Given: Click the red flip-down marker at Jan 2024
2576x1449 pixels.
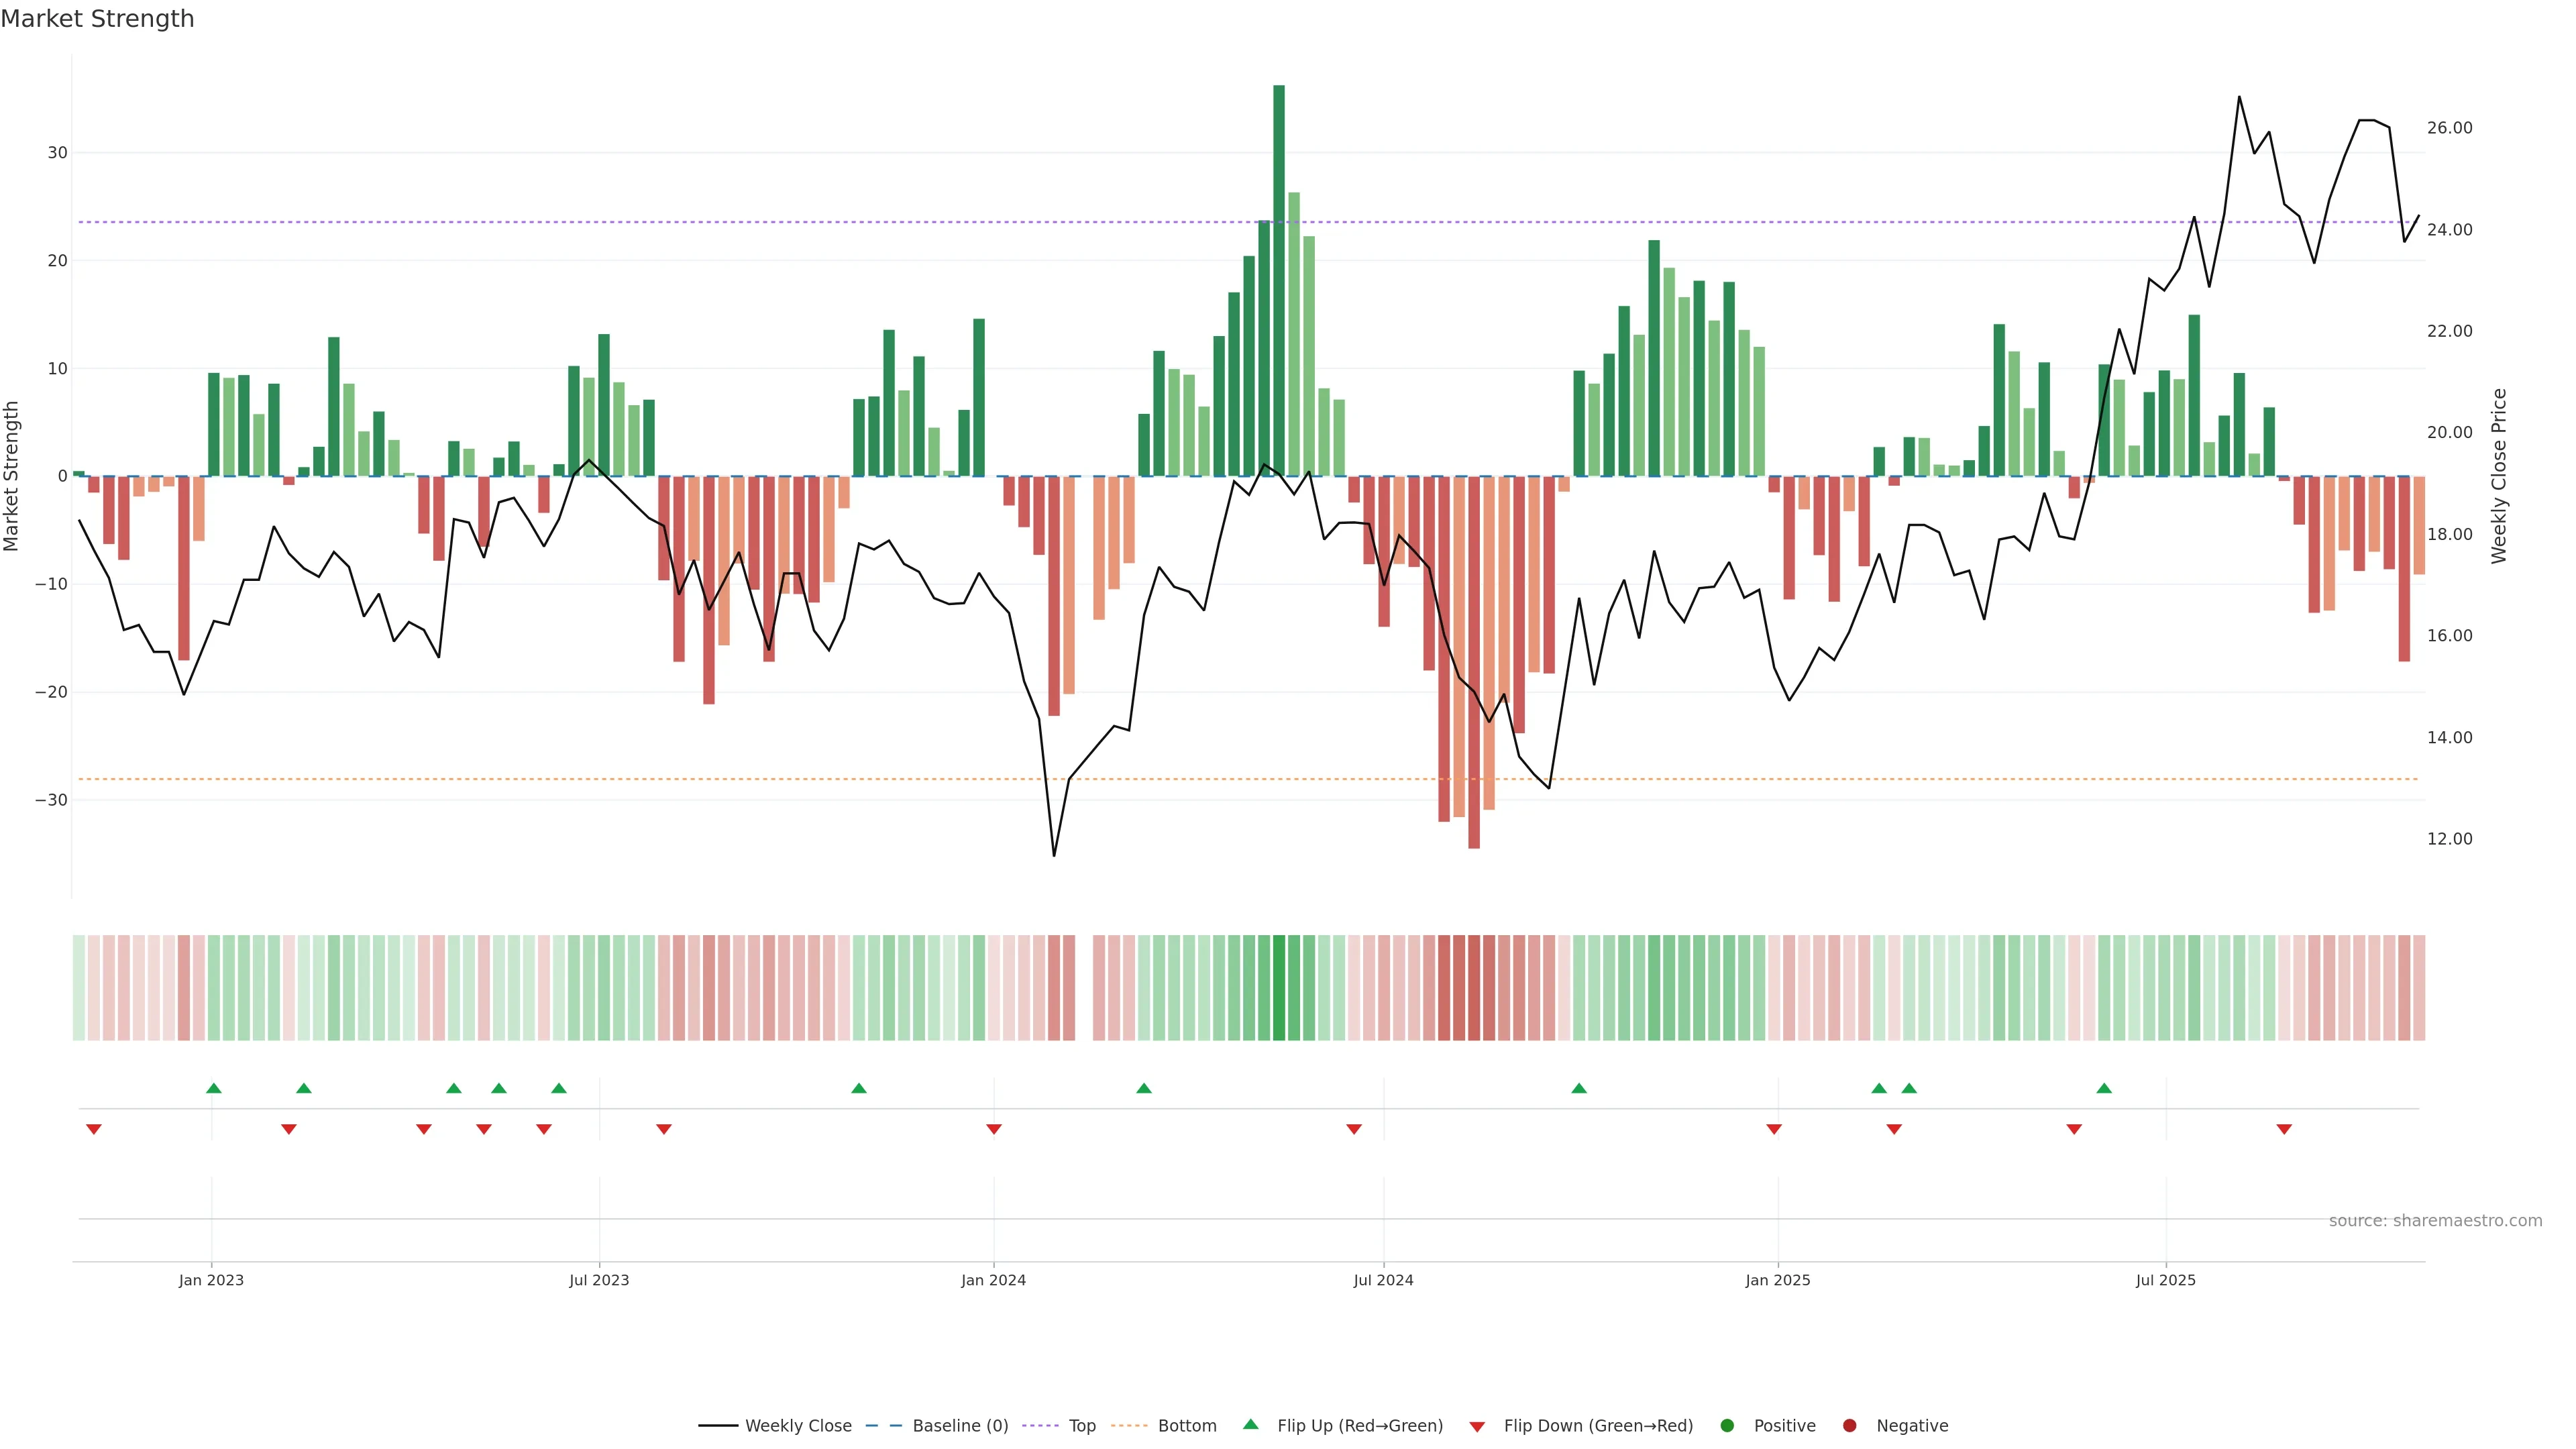Looking at the screenshot, I should pos(994,1129).
